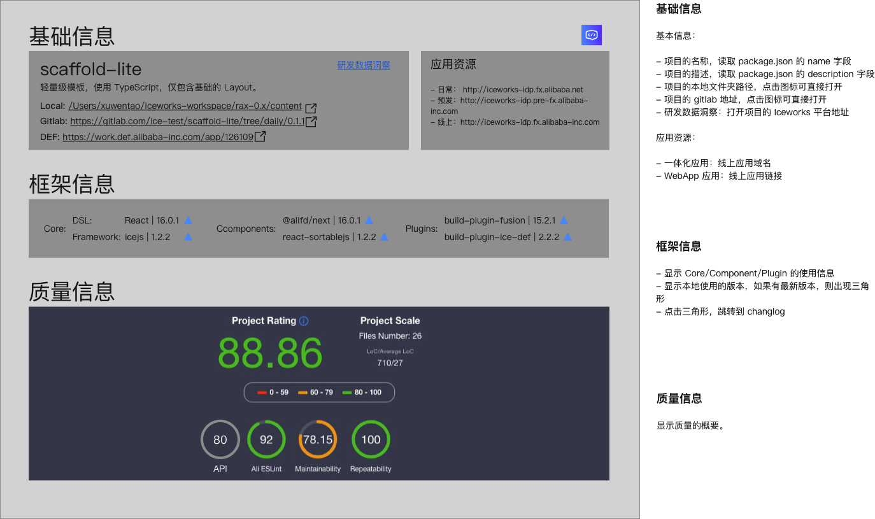875x519 pixels.
Task: Select the 框架信息 heading in sidebar
Action: coord(677,246)
